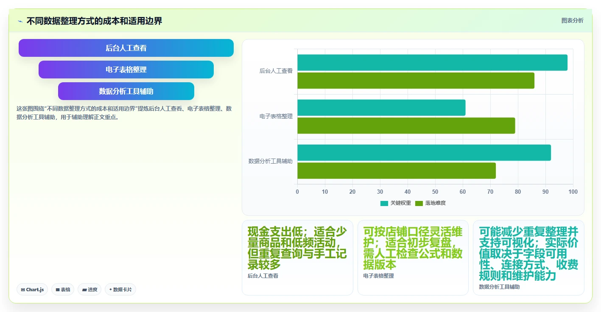Toggle the 关键权重 legend swatch
The image size is (601, 312).
pos(384,203)
